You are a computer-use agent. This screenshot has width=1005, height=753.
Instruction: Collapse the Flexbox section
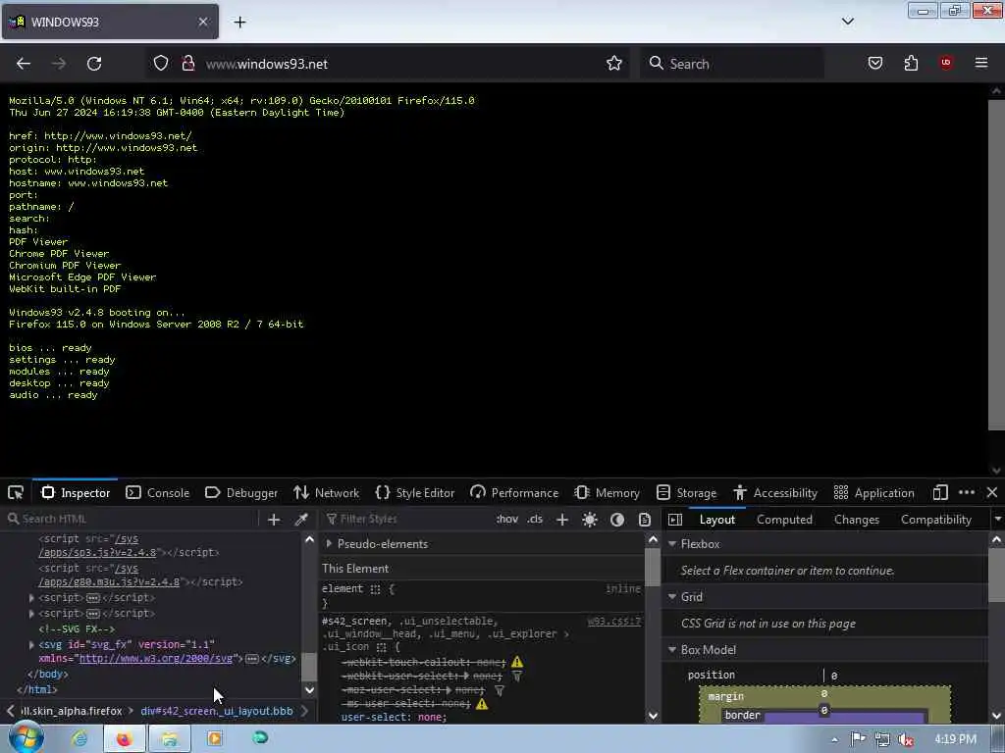tap(672, 543)
